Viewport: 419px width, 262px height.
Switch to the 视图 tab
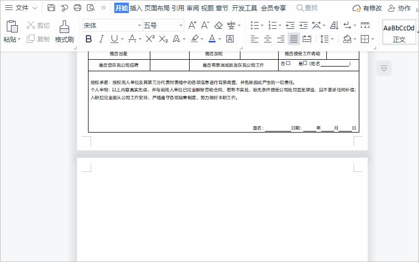207,8
